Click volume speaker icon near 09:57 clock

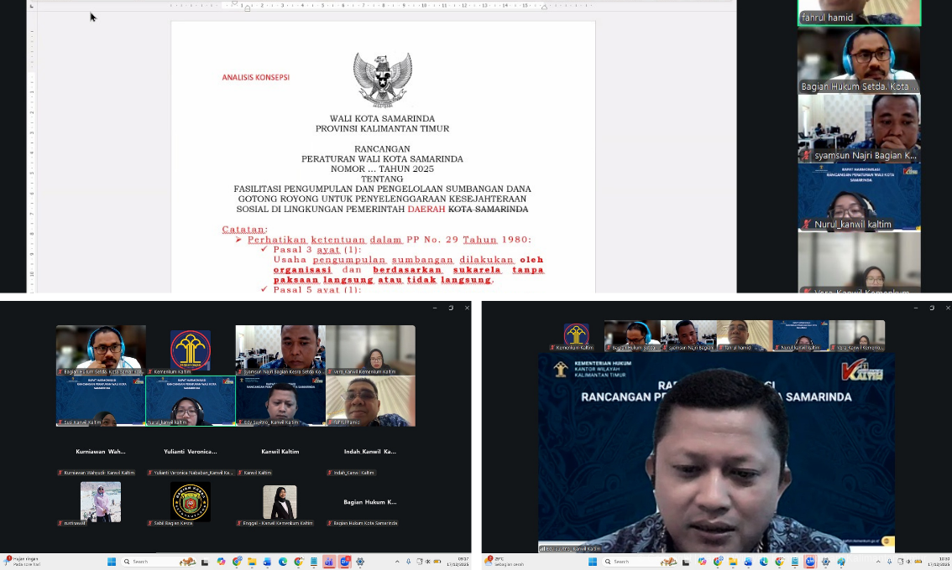click(426, 562)
